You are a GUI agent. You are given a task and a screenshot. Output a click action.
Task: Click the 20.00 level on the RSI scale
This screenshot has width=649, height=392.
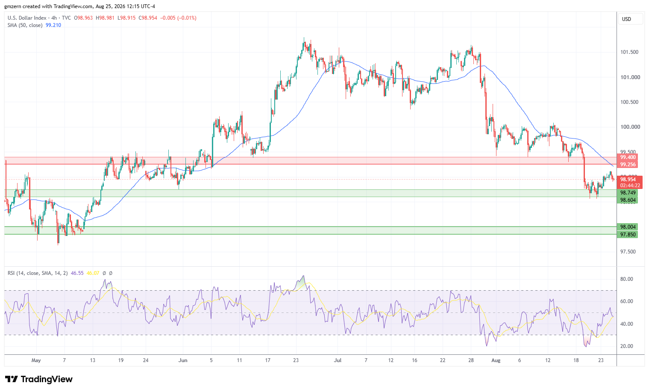[627, 346]
